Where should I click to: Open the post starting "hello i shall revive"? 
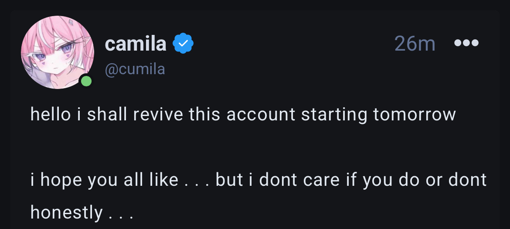point(243,115)
